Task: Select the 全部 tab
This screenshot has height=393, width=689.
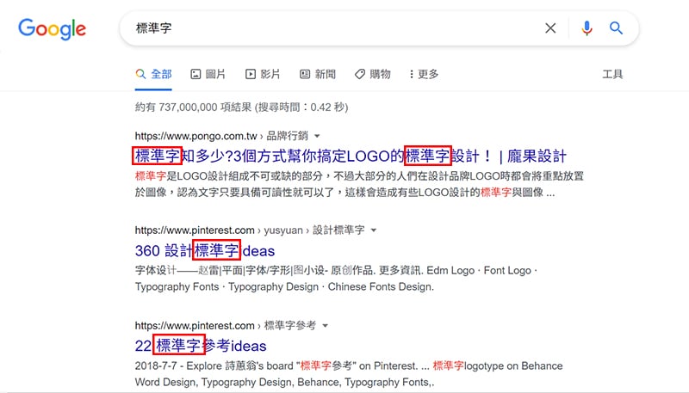Action: coord(153,75)
